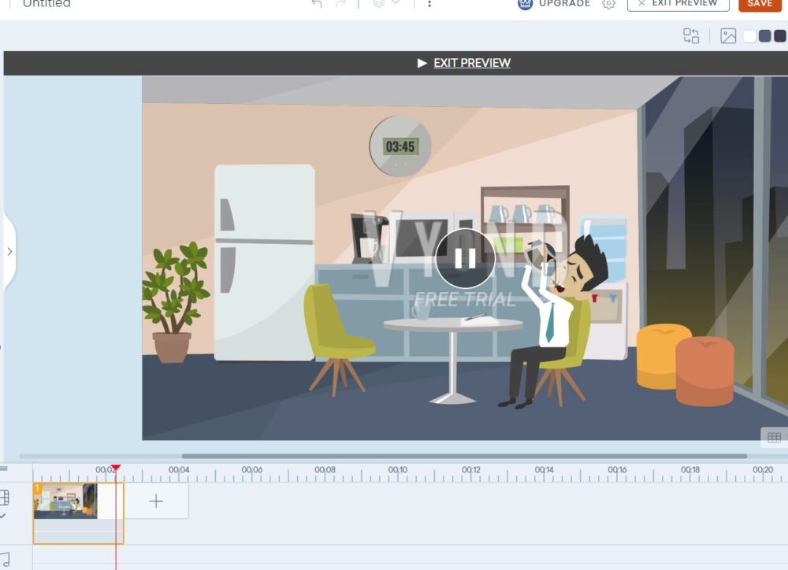The image size is (788, 570).
Task: Pause the video preview playback
Action: tap(465, 258)
